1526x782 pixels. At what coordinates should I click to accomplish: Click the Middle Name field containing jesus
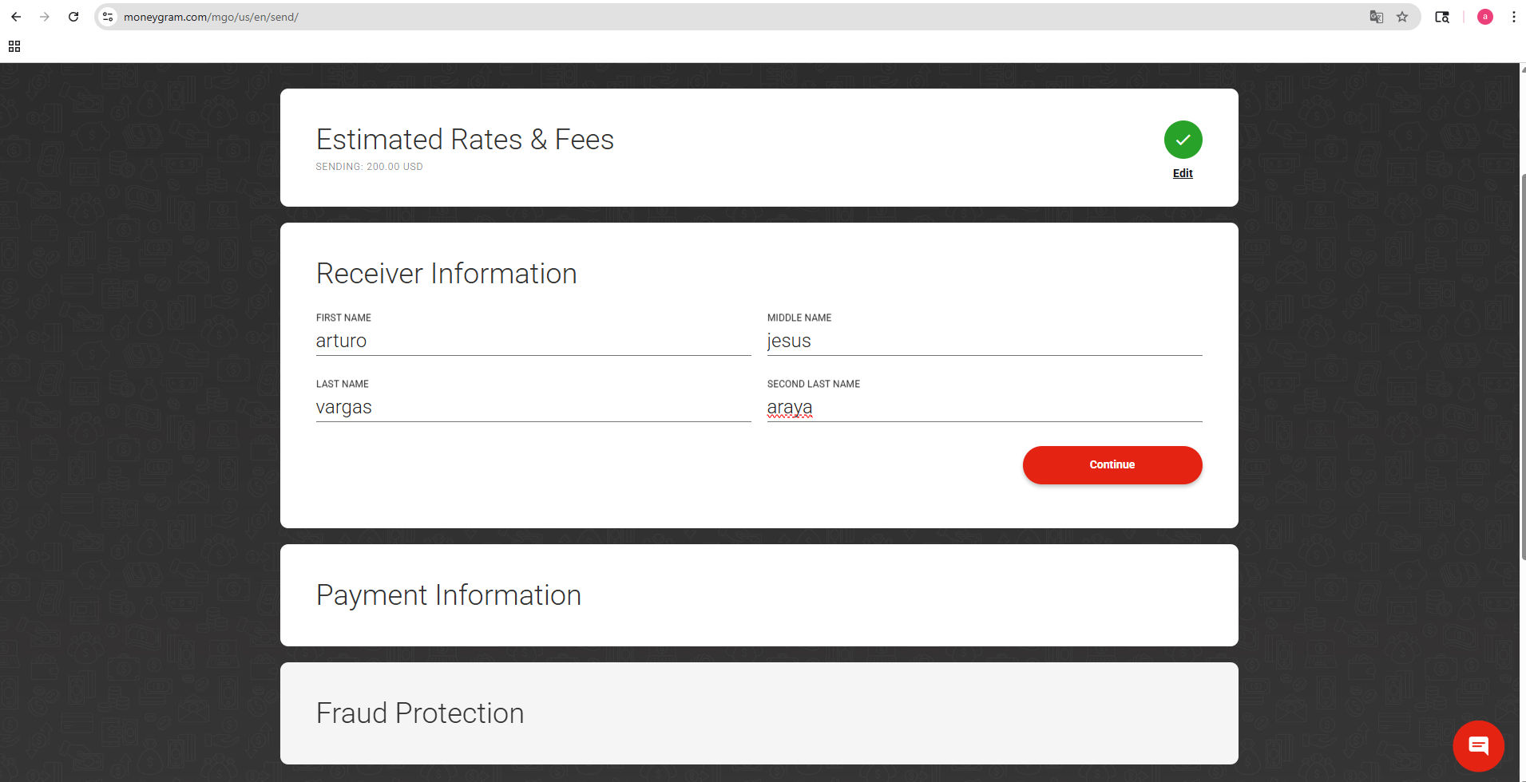984,341
